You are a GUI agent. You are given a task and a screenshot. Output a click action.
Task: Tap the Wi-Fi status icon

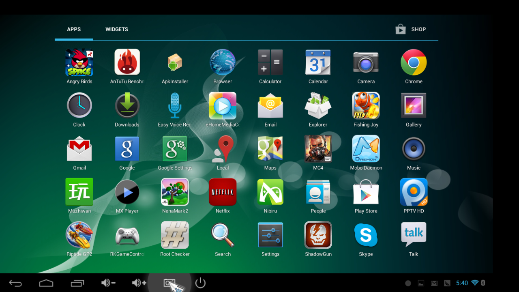click(475, 283)
